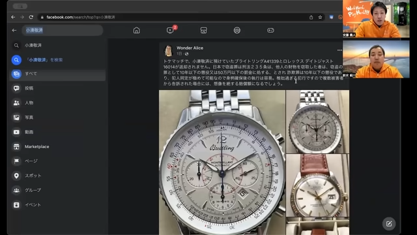Screen dimensions: 417x235
Task: Open Facebook Watch video icon
Action: [170, 31]
